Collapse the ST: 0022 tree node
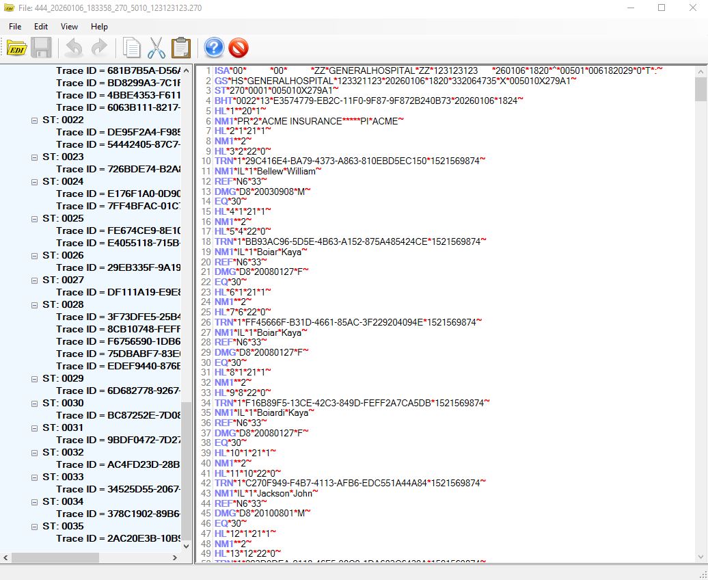This screenshot has height=580, width=708. [34, 120]
